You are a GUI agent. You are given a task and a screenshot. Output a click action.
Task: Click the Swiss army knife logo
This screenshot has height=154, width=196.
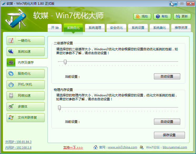pyautogui.click(x=16, y=19)
